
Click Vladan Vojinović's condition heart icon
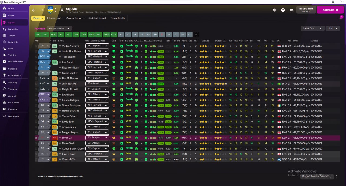click(114, 46)
